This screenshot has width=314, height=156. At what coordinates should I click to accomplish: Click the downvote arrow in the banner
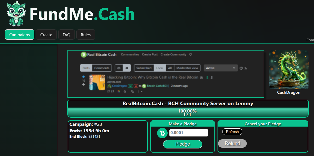click(x=84, y=84)
